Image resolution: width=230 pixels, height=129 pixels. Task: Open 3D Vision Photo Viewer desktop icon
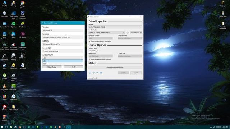click(4, 46)
